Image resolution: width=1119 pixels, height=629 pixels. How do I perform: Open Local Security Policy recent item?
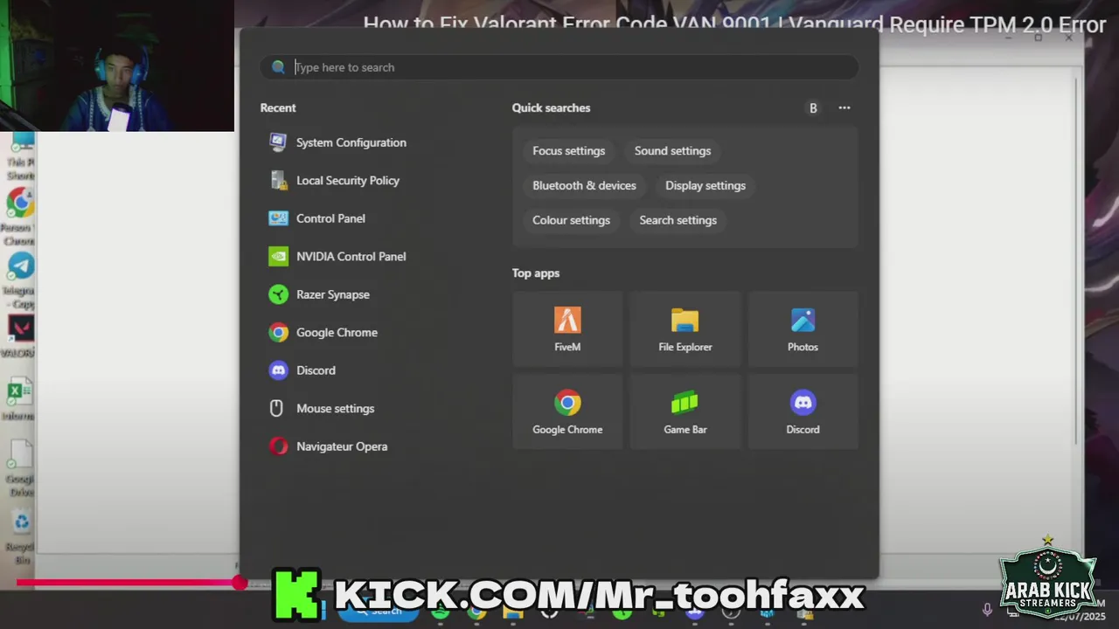point(335,181)
